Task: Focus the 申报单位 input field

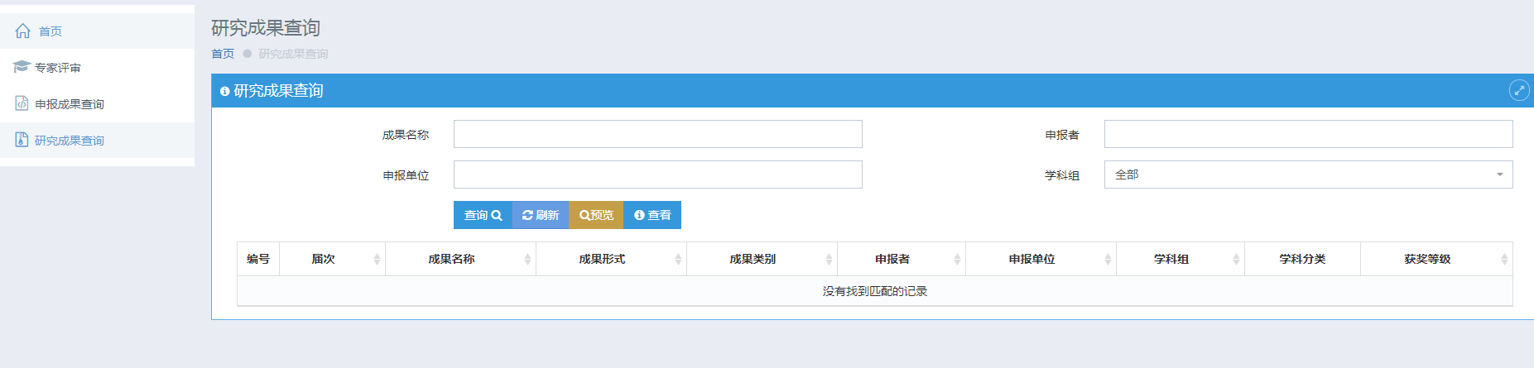Action: coord(658,174)
